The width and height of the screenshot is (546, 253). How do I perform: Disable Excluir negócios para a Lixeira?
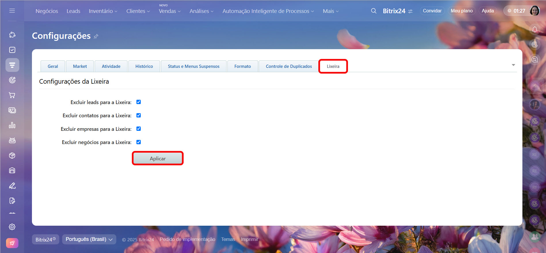(x=138, y=142)
